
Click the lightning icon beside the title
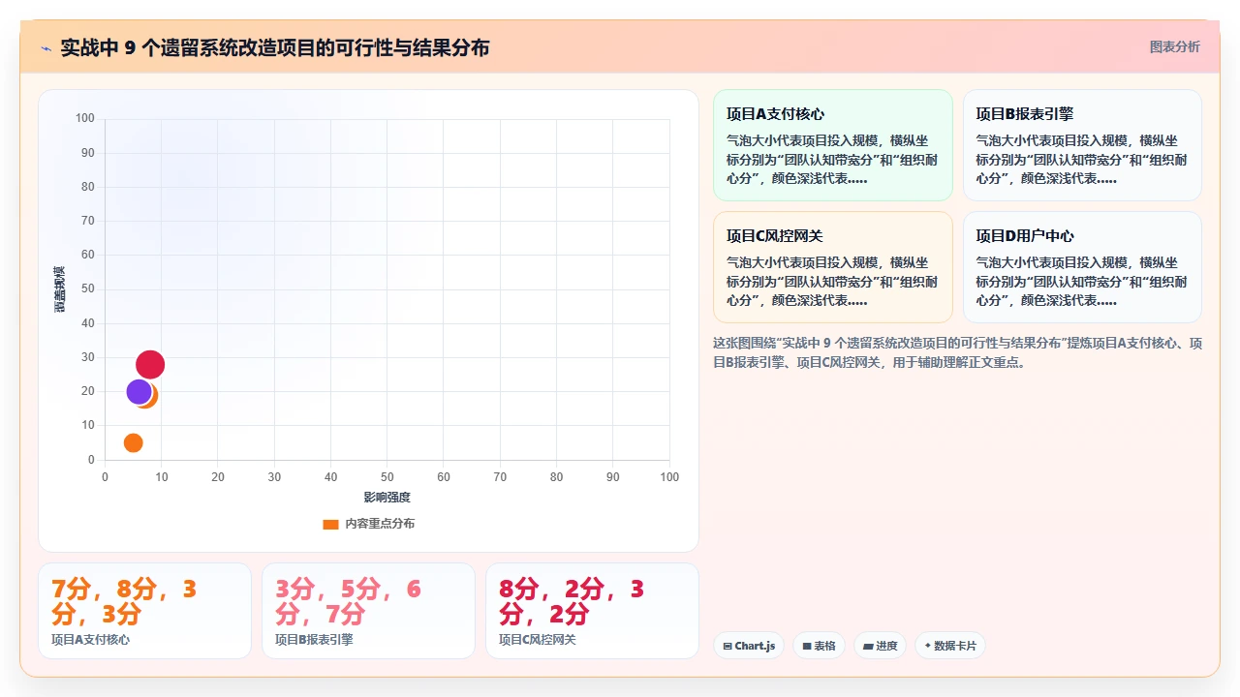click(x=46, y=47)
